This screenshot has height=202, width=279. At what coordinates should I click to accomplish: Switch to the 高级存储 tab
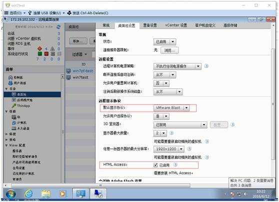click(x=230, y=25)
